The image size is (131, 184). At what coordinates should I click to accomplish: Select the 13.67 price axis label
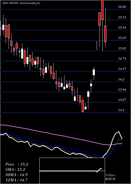122,100
